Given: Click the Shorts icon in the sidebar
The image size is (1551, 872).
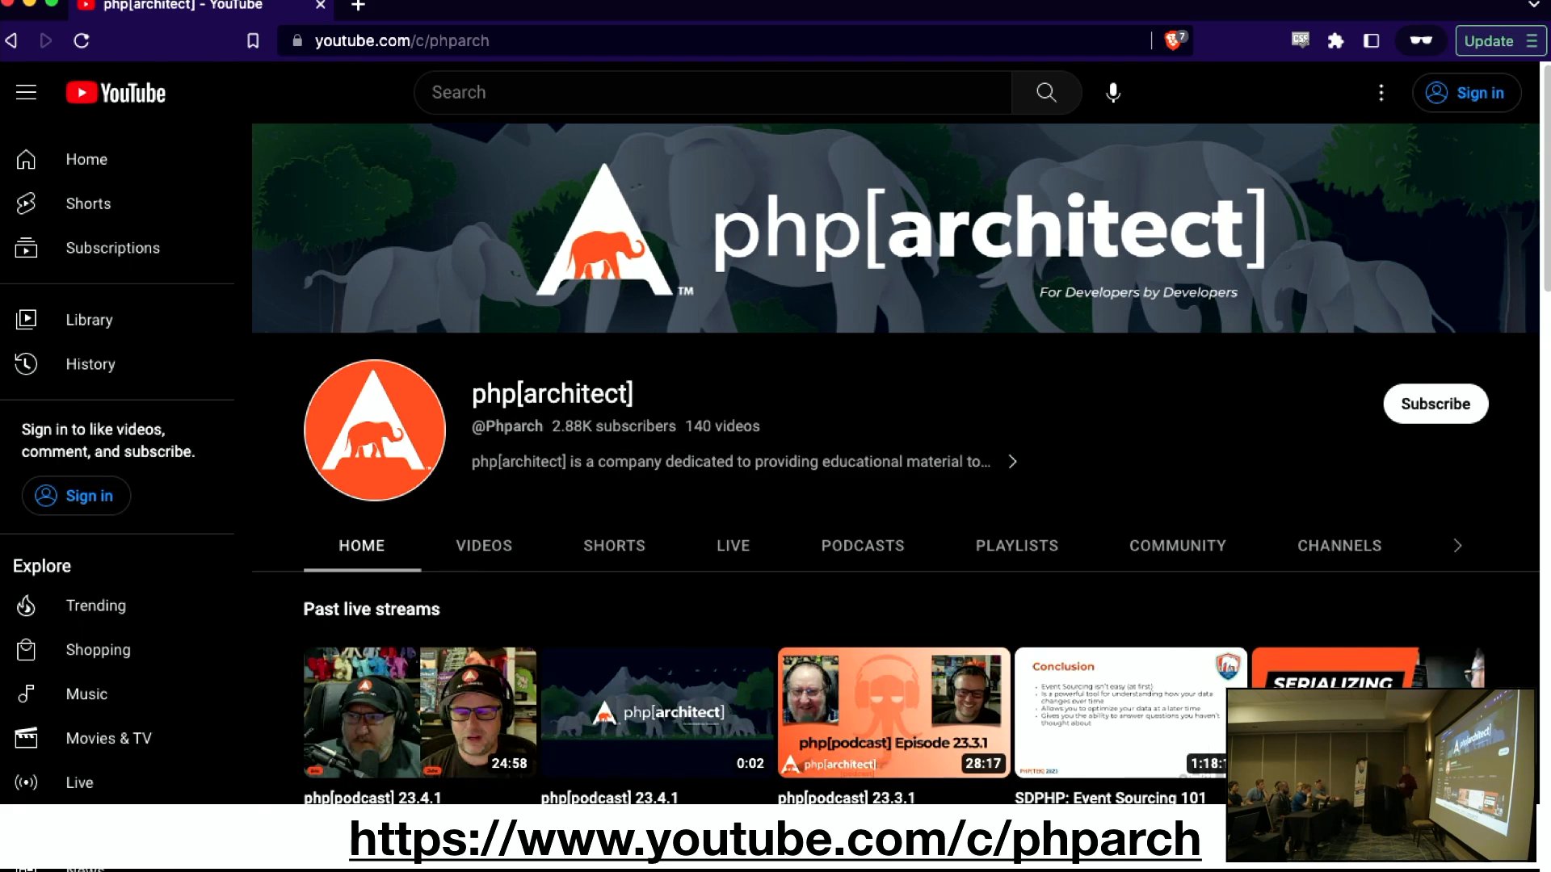Looking at the screenshot, I should (x=26, y=203).
